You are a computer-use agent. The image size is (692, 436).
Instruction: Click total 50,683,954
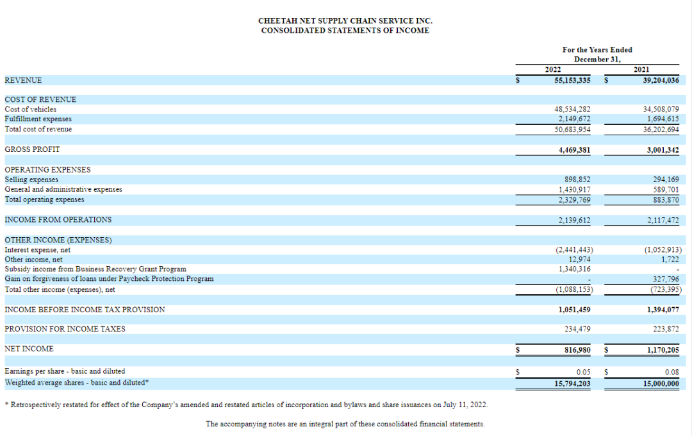point(572,130)
